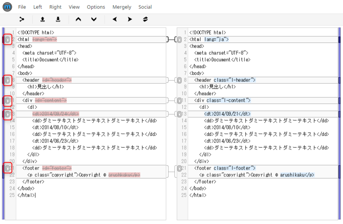The width and height of the screenshot is (343, 224).
Task: Click the upload (import) toolbar icon
Action: (x=42, y=19)
